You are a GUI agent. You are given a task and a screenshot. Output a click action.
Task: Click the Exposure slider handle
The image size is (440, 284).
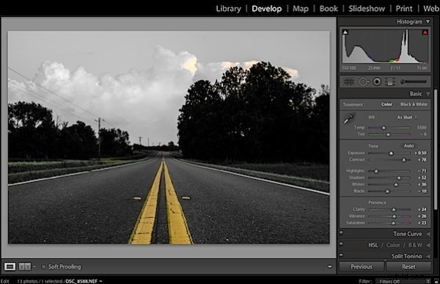pyautogui.click(x=391, y=153)
